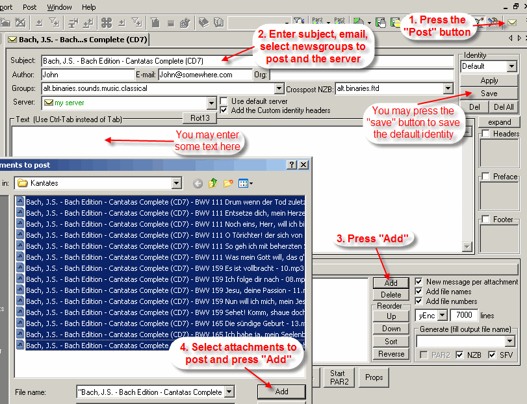
Task: Click the Help question mark button in dialog
Action: coord(292,165)
